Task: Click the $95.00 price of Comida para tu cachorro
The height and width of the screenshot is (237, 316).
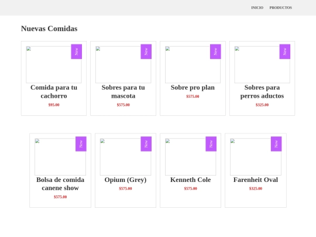Action: point(54,105)
